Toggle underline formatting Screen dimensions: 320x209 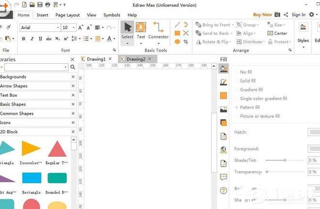40,39
